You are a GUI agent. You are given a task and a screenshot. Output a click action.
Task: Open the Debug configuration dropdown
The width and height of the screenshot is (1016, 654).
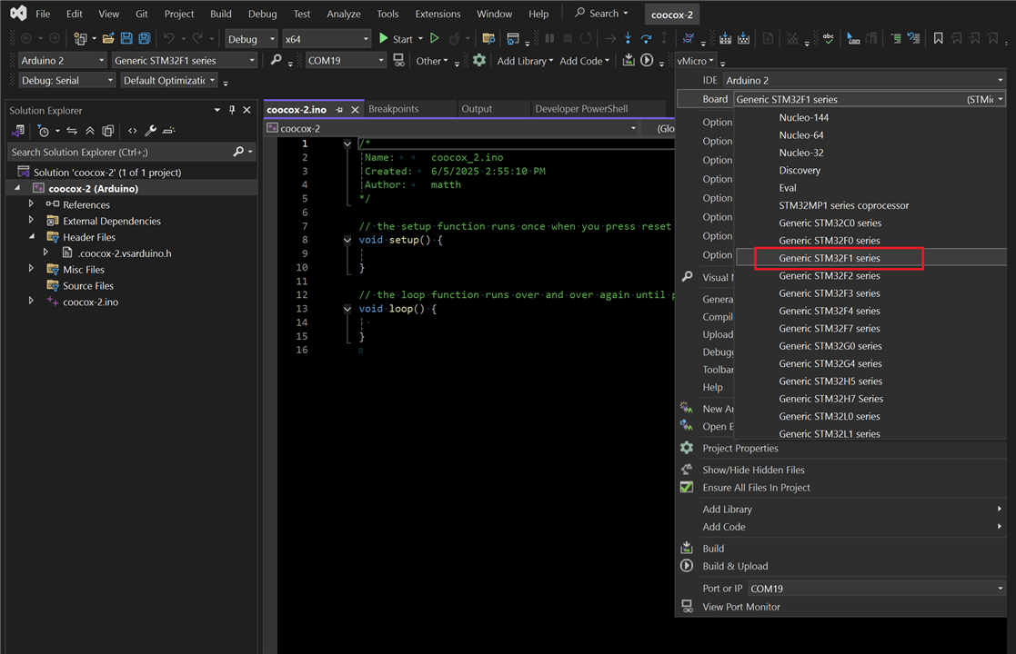point(252,39)
